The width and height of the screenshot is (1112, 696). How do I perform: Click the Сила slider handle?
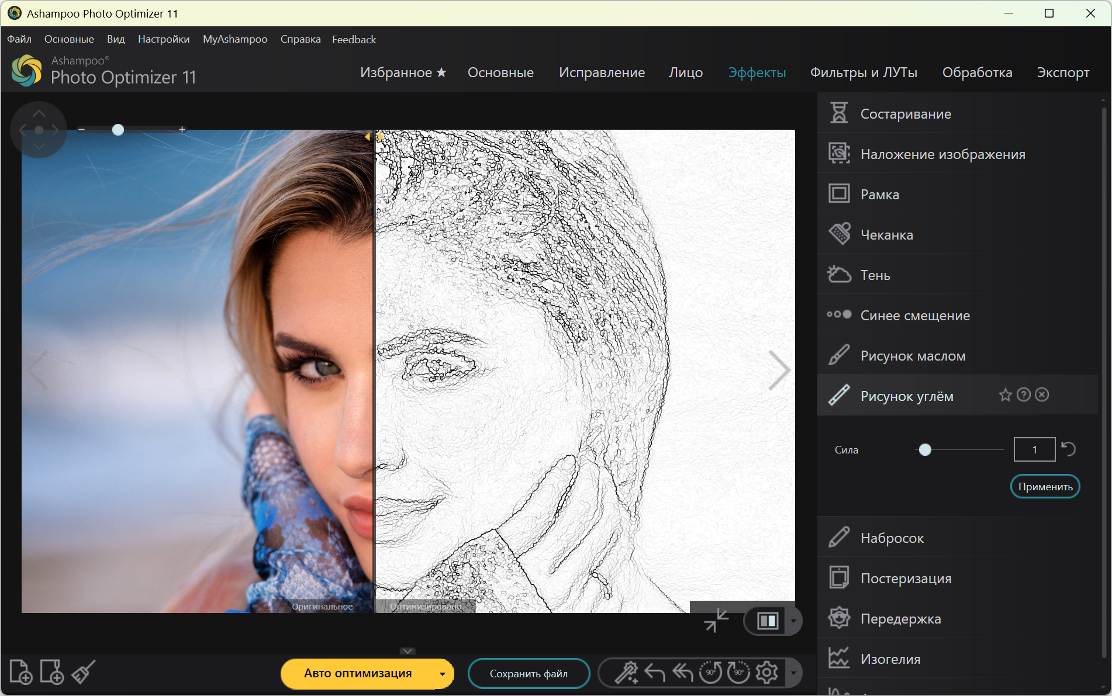(x=925, y=449)
